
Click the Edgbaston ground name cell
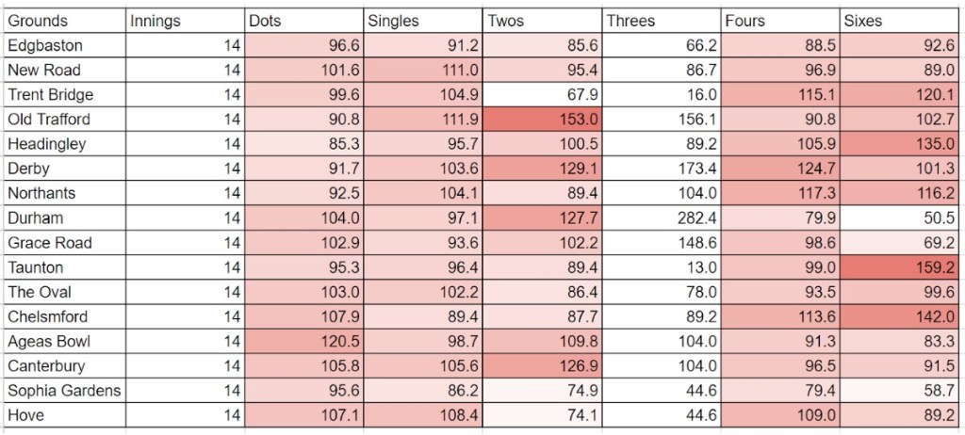pyautogui.click(x=63, y=45)
